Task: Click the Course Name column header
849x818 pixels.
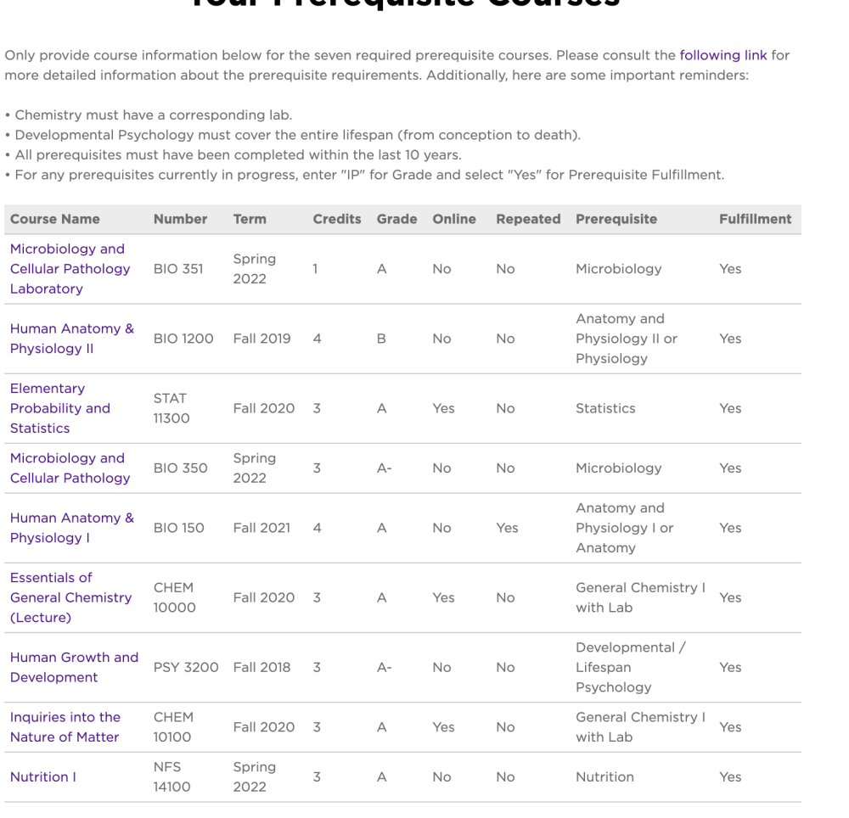Action: pyautogui.click(x=54, y=219)
